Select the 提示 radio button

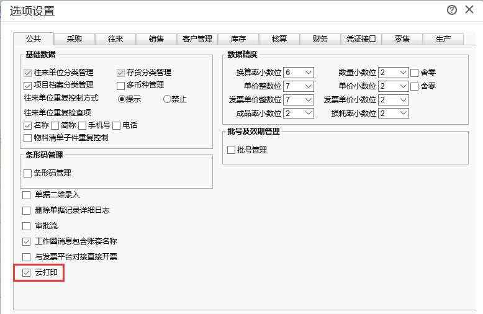click(122, 99)
